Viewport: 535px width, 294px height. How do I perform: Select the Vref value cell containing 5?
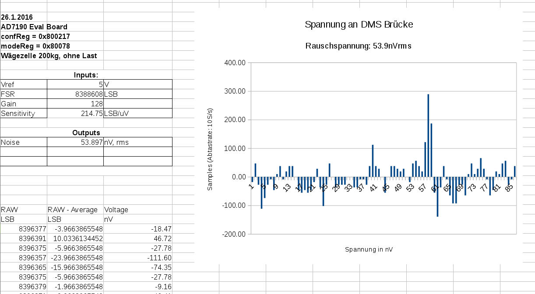75,84
